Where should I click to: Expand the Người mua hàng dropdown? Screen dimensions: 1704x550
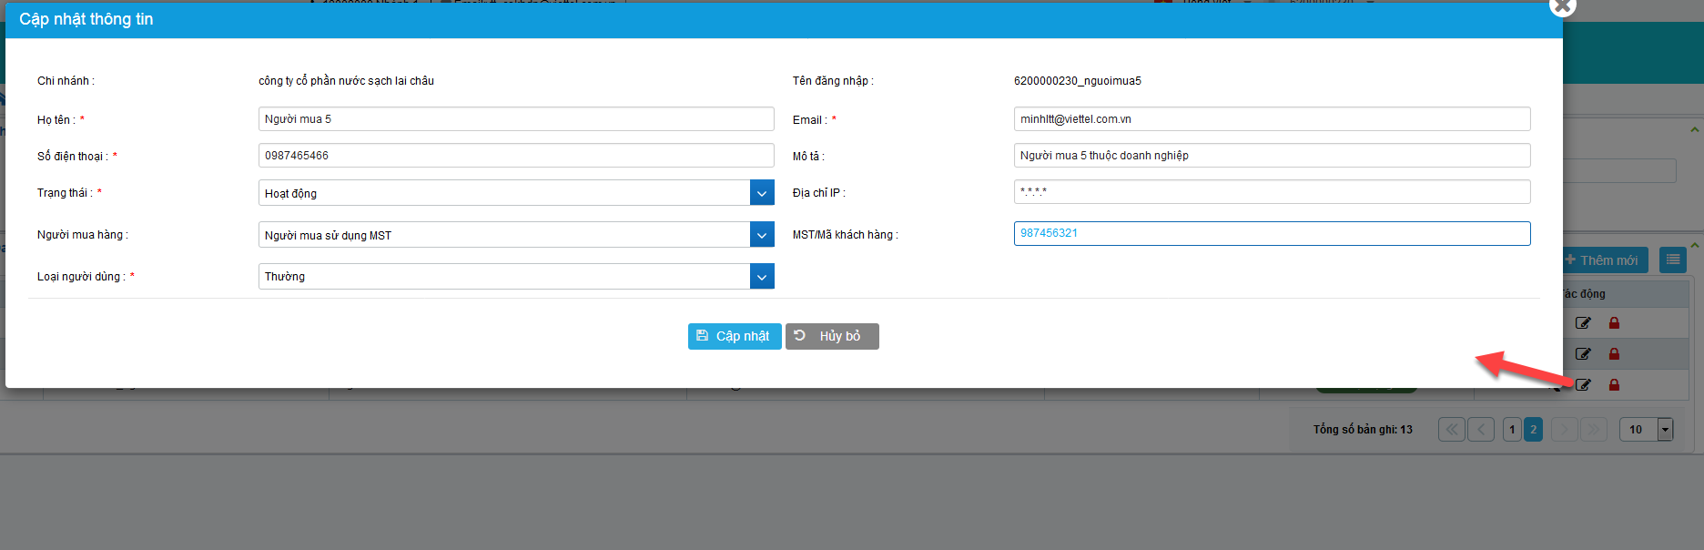(761, 235)
